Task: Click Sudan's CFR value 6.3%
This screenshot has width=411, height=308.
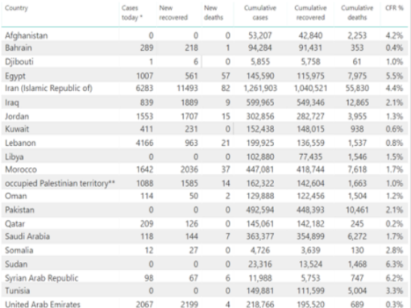Action: (394, 264)
